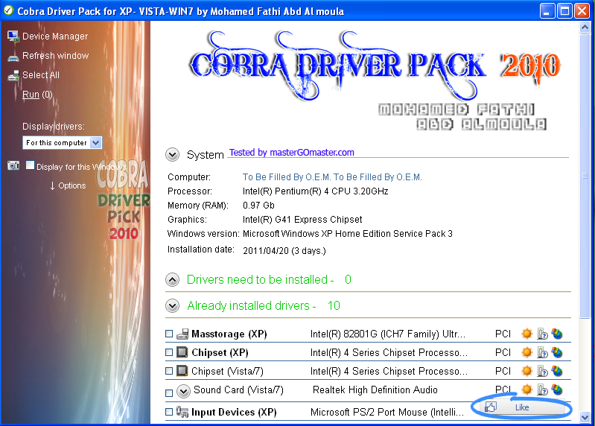Screen dimensions: 595x426
Task: Select Intel(R) Pentium(R) 4 CPU 3.20GHz text
Action: [x=315, y=191]
